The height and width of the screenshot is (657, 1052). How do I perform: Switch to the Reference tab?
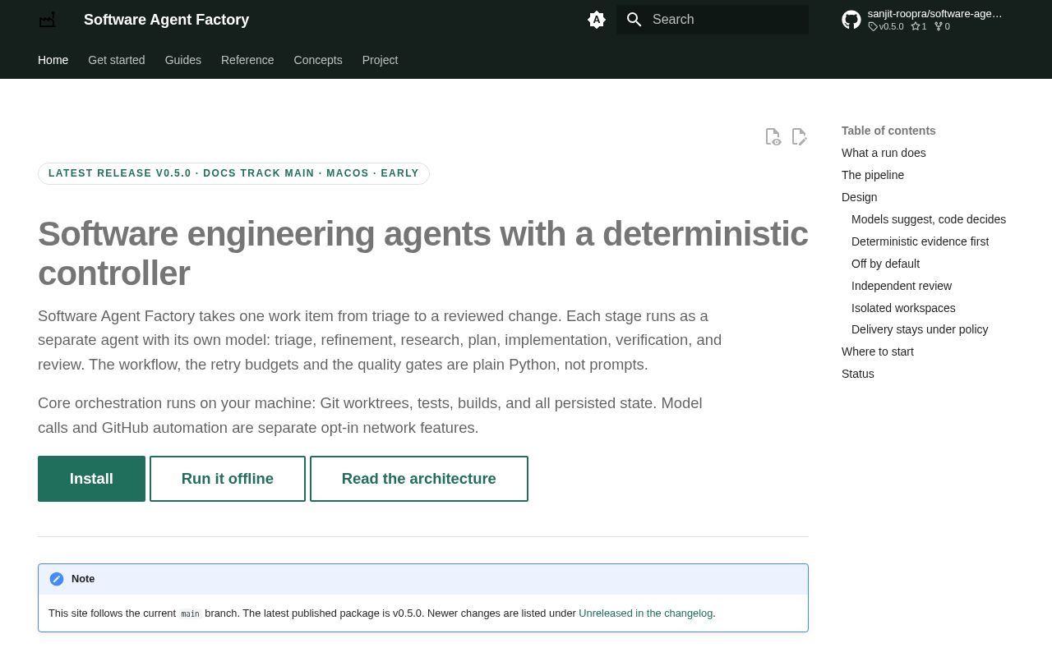point(247,60)
